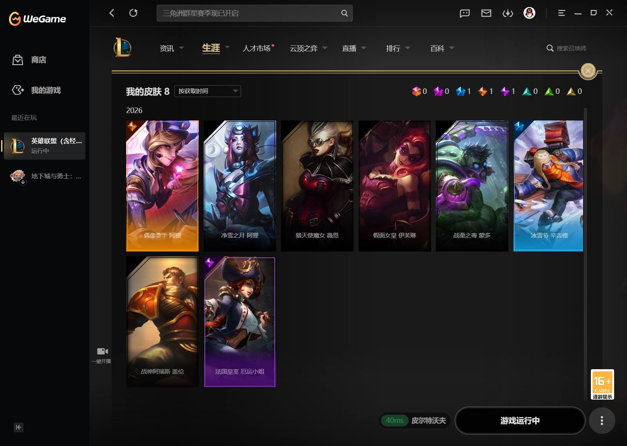Click the blue gem tier icon

tap(460, 91)
